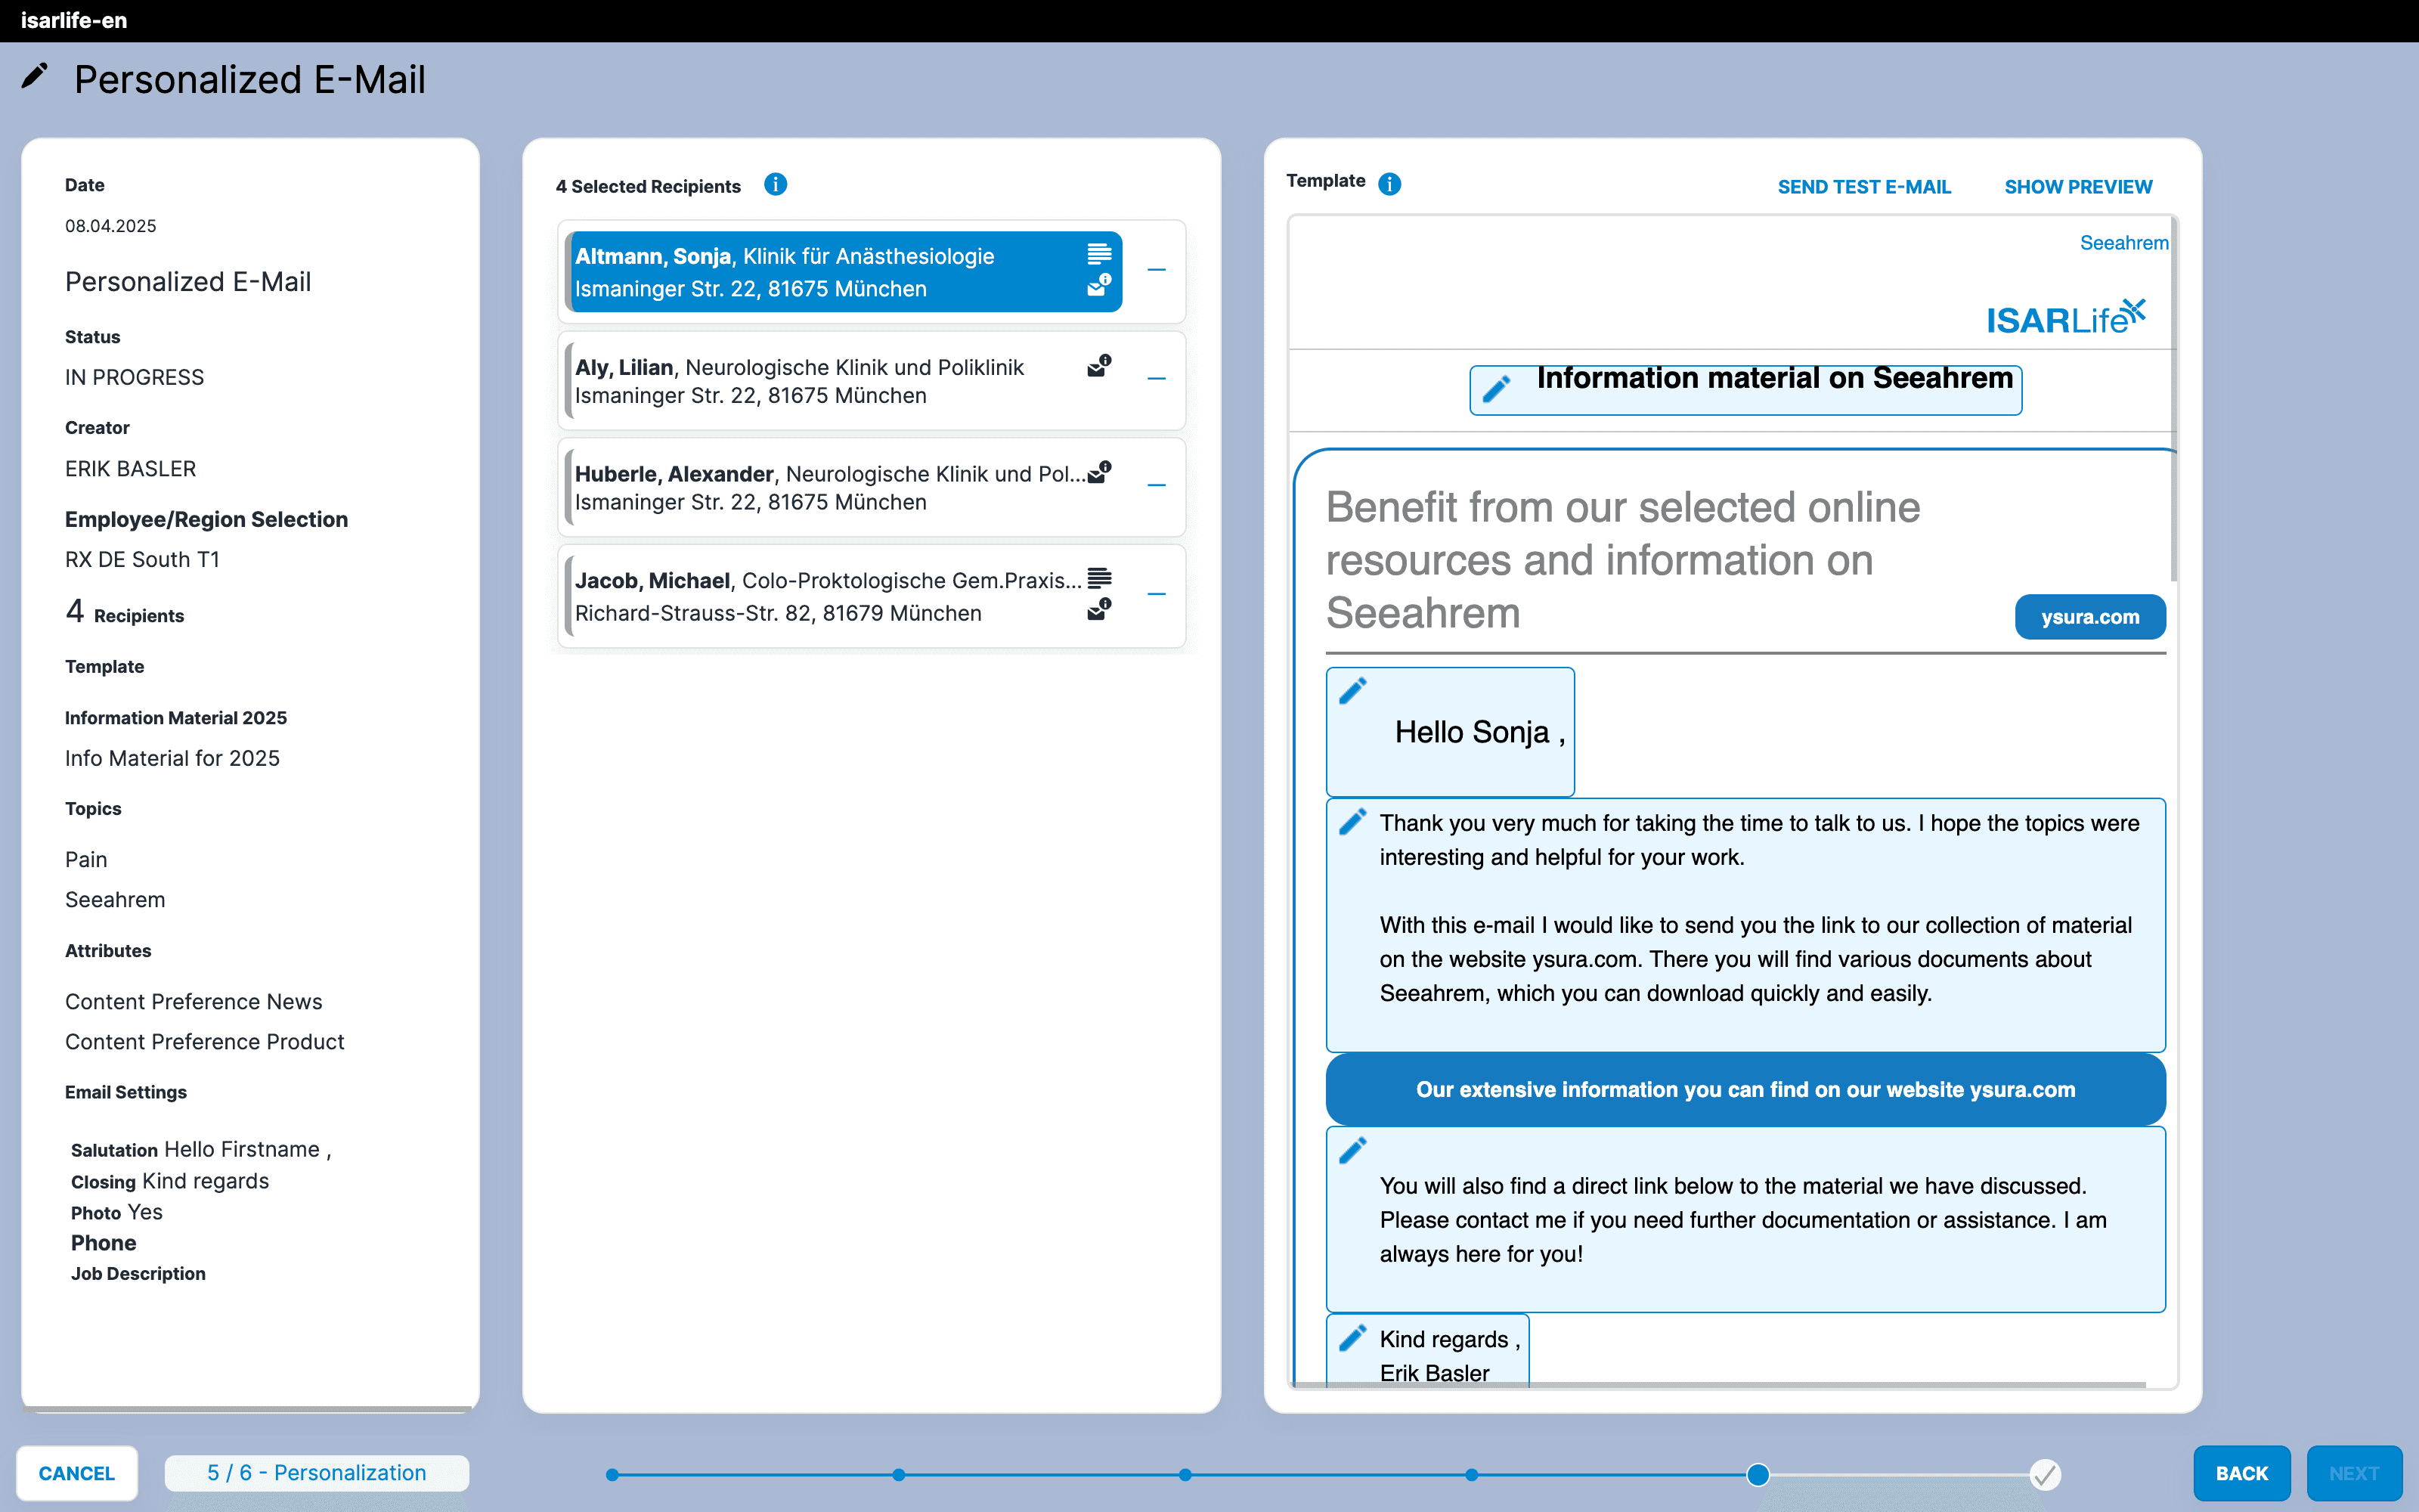Edit the subject line with the pencil icon
Screen dimensions: 2419x1512
pos(1495,389)
